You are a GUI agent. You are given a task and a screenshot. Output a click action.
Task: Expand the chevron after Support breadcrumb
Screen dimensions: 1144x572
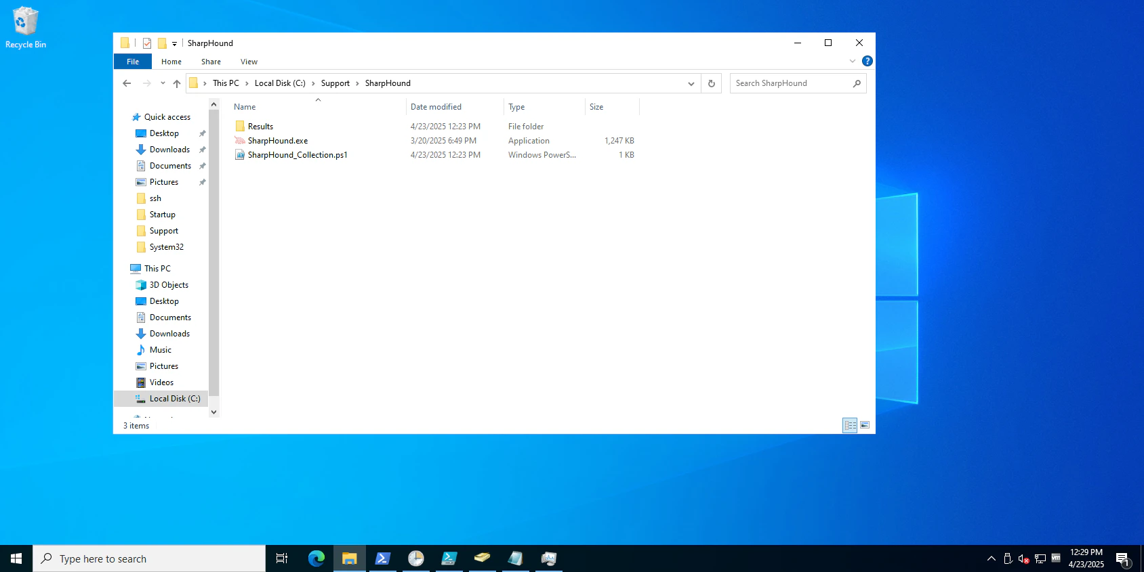click(357, 83)
